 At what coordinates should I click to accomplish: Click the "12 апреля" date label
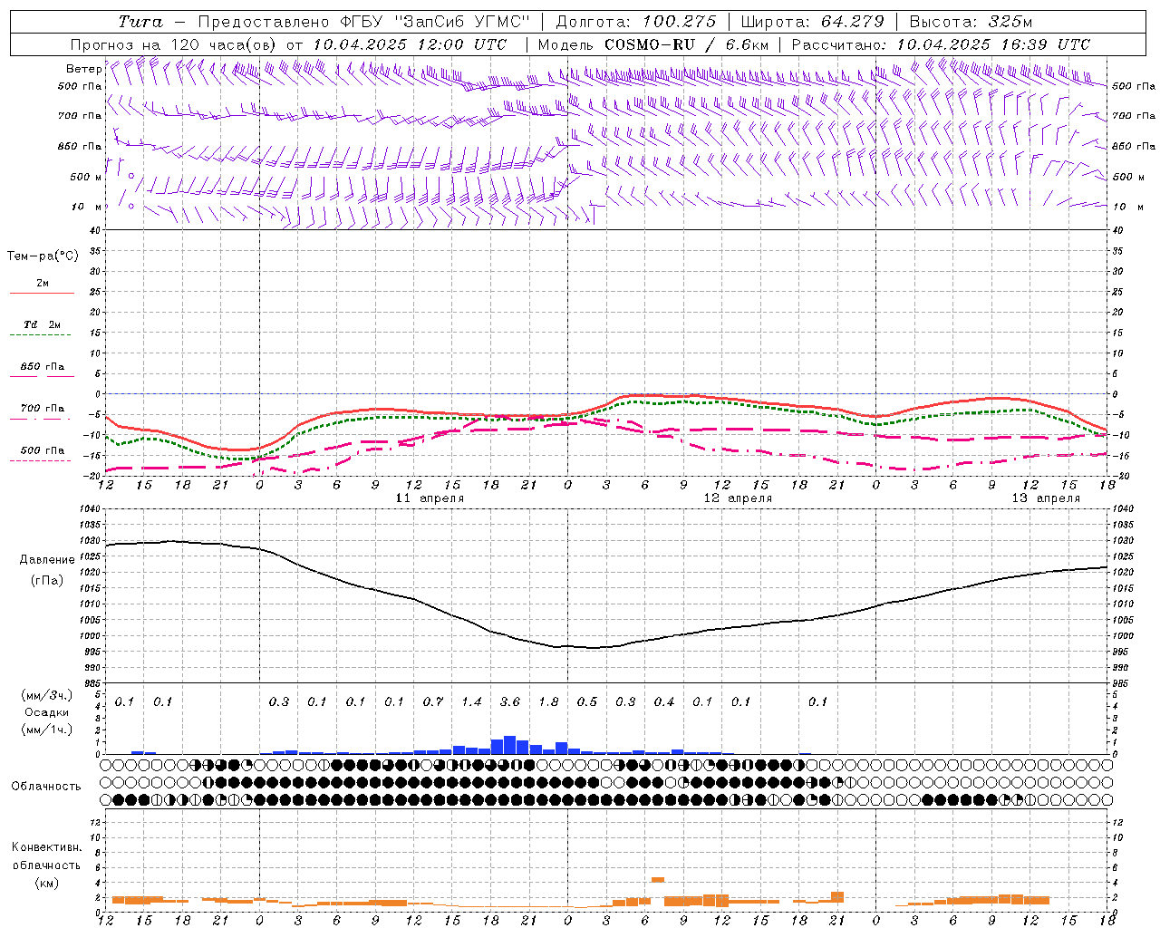point(738,498)
